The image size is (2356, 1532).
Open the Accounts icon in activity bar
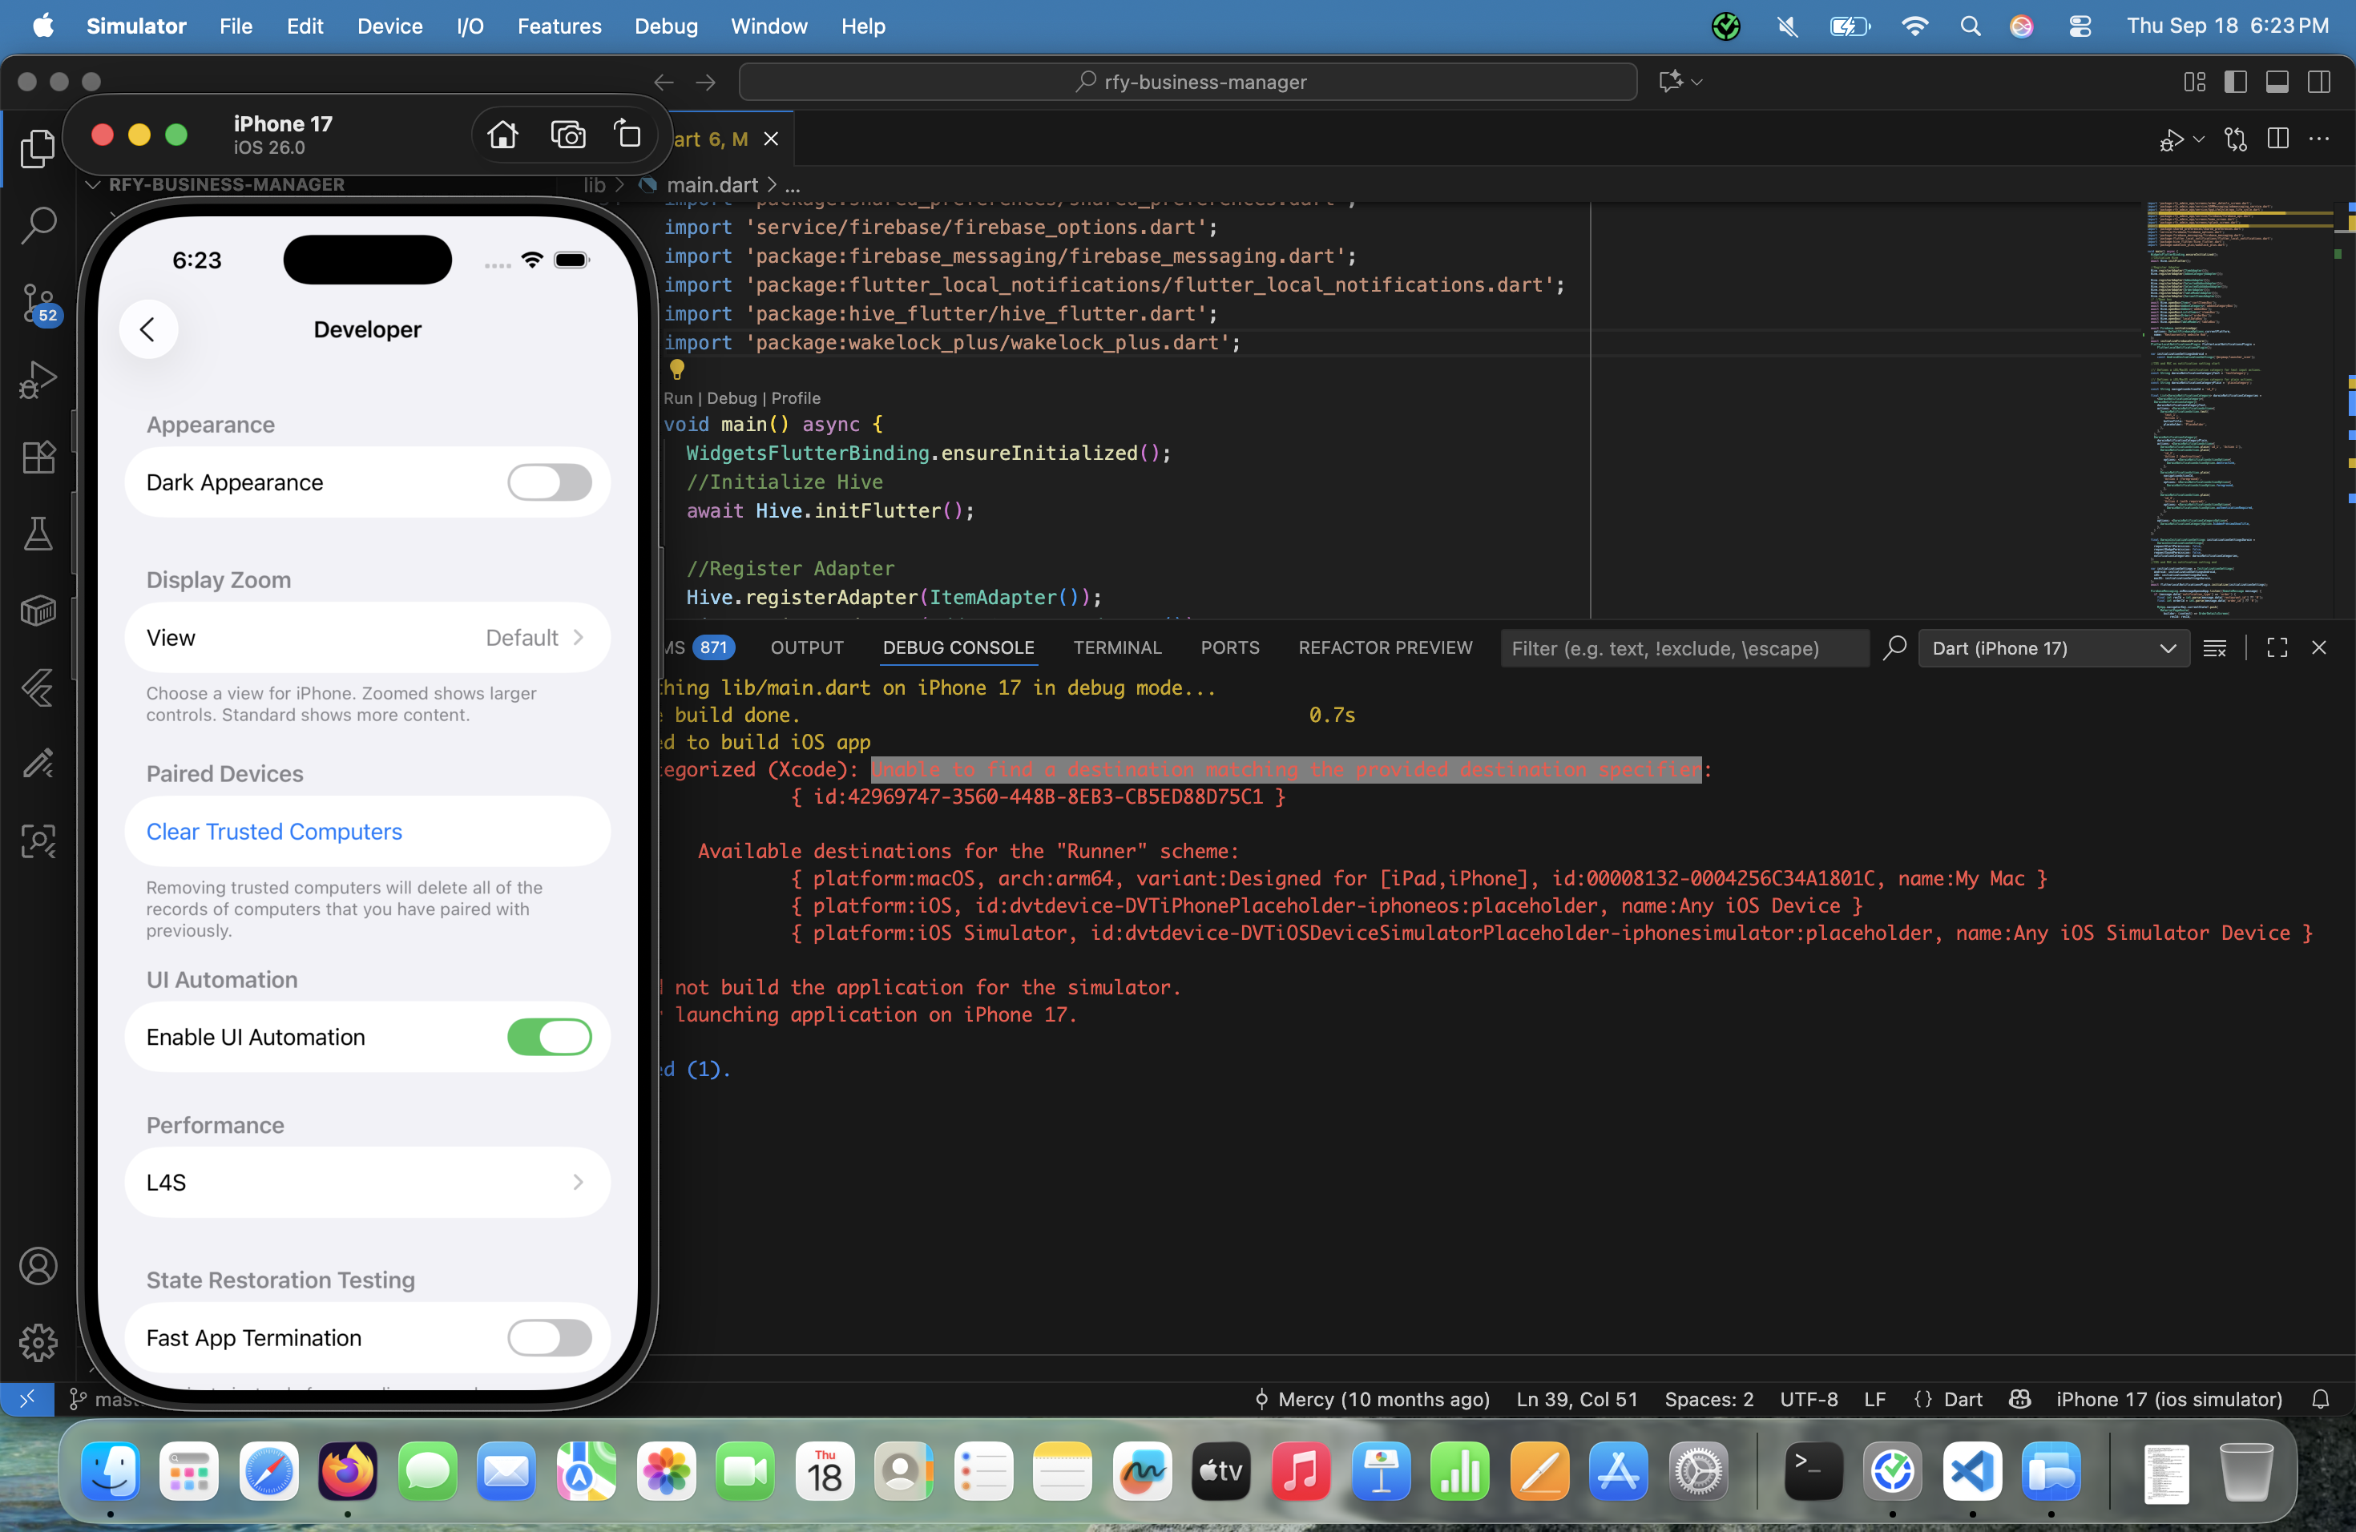[x=38, y=1266]
